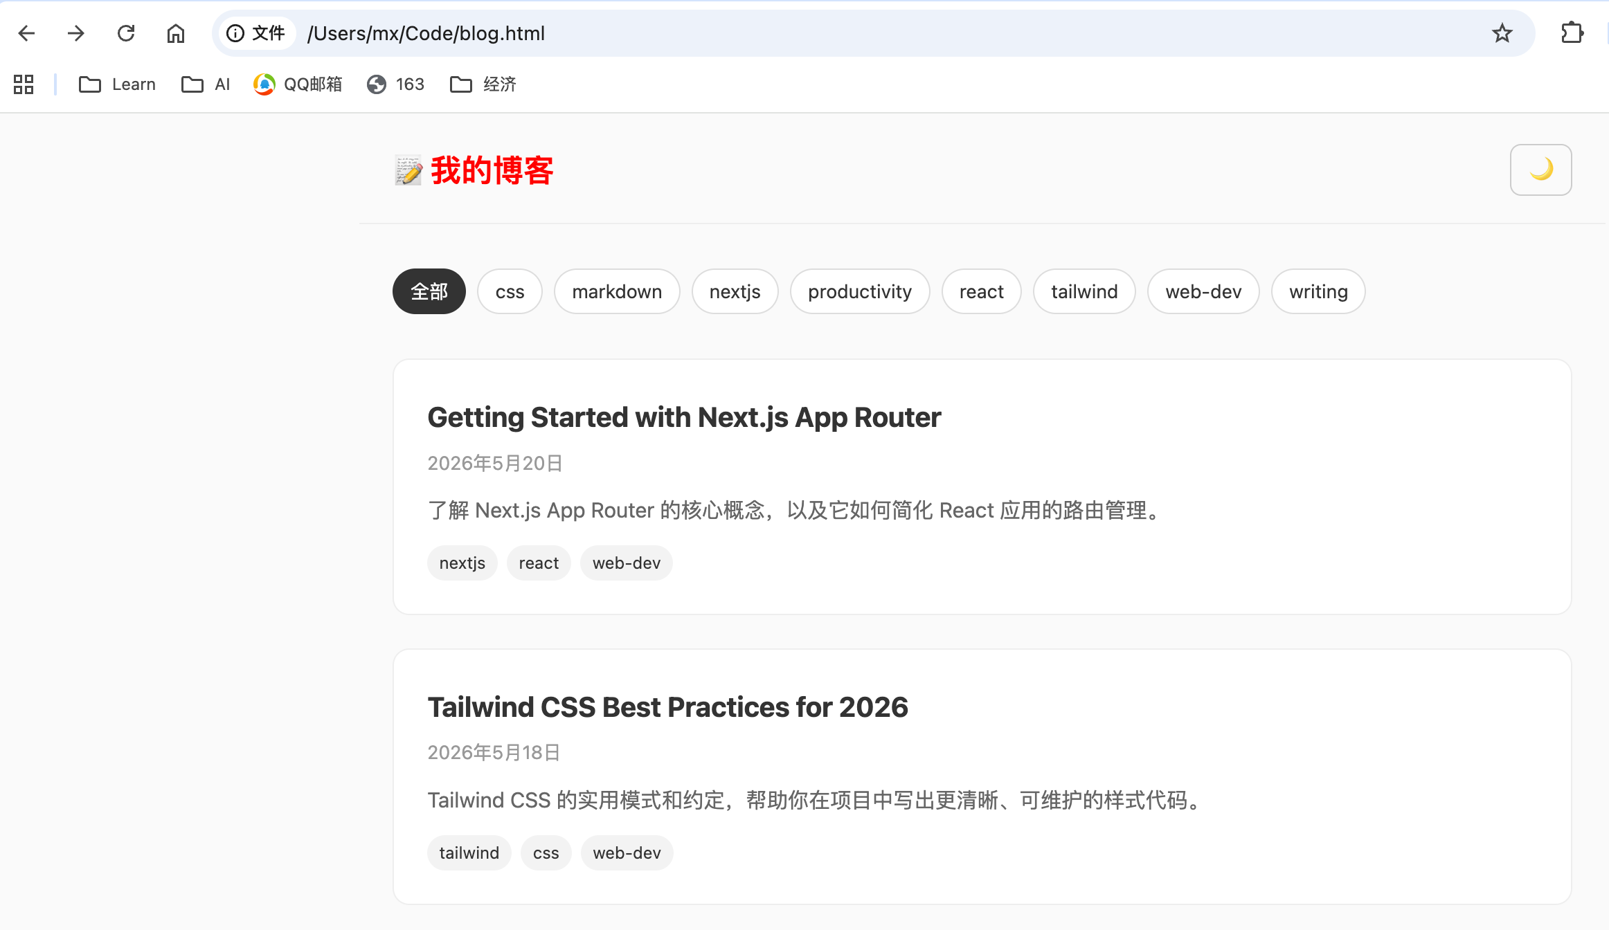1609x930 pixels.
Task: Click the browser forward arrow
Action: 76,33
